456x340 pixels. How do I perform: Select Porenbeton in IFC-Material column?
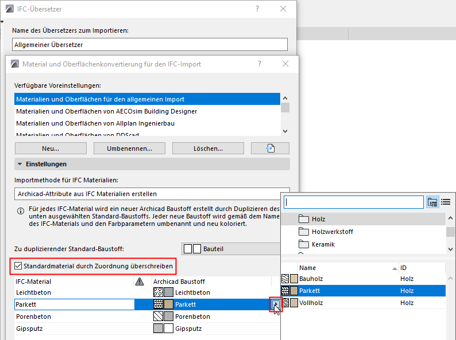33,316
